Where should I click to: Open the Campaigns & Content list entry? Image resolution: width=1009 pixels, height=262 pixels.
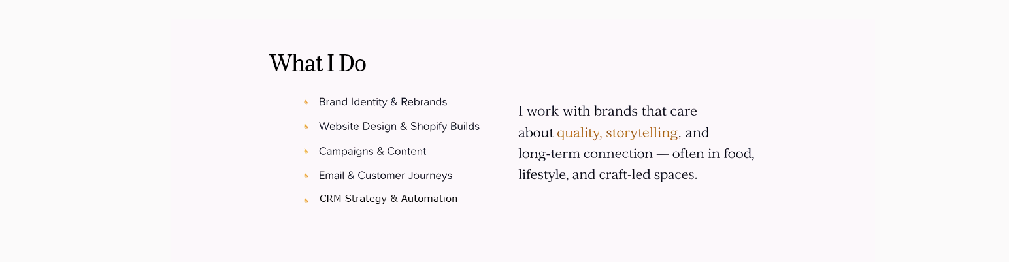372,152
